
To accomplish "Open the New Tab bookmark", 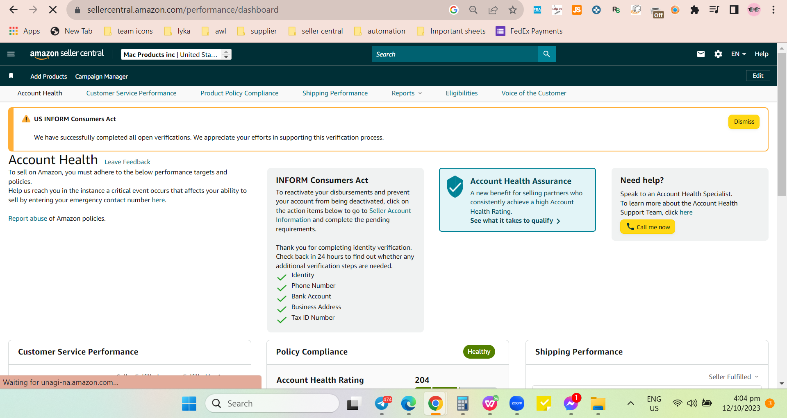I will 71,31.
